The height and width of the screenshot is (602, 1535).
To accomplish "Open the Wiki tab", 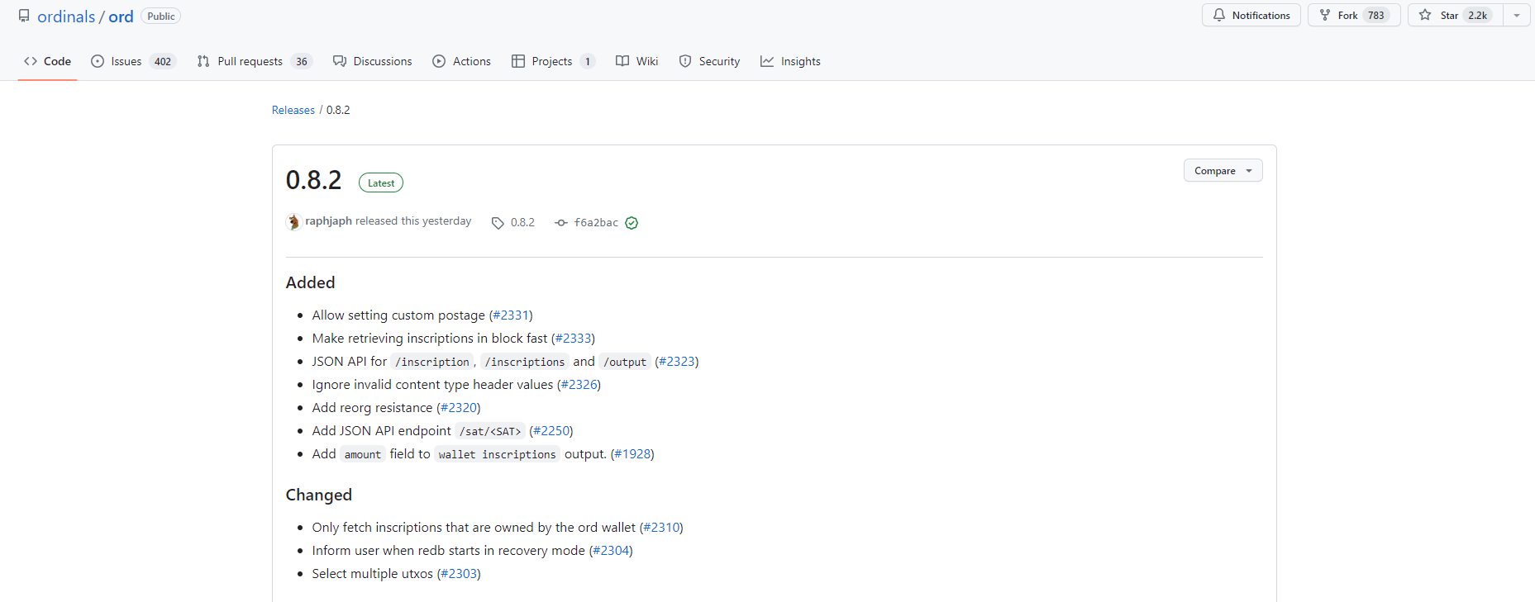I will (x=637, y=61).
